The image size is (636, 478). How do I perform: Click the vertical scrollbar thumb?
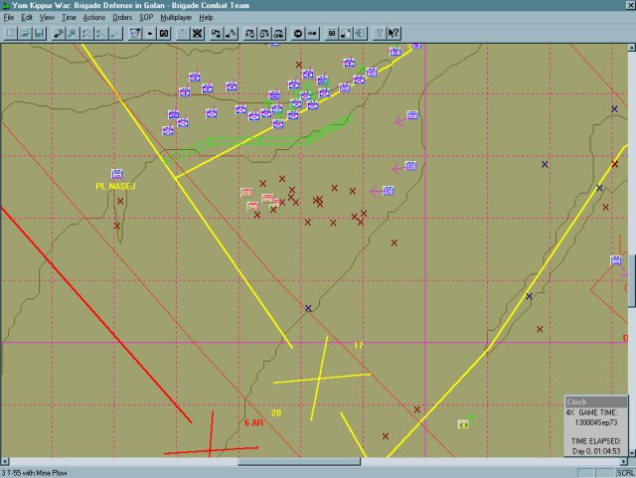click(x=632, y=281)
